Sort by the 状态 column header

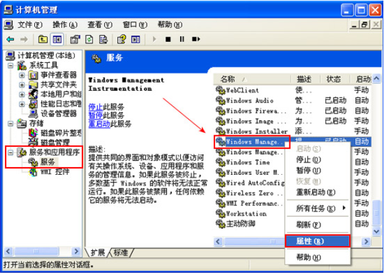click(x=335, y=79)
